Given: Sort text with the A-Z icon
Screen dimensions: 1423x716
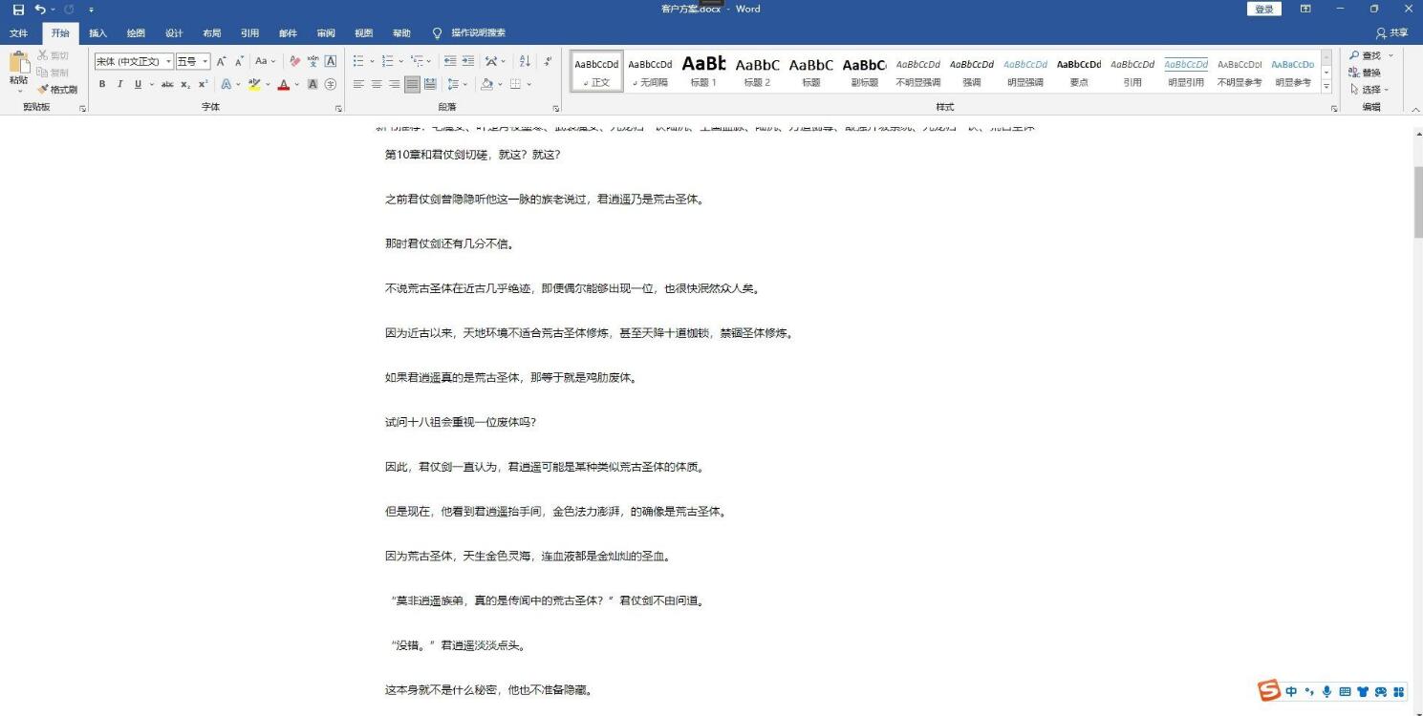Looking at the screenshot, I should tap(525, 61).
